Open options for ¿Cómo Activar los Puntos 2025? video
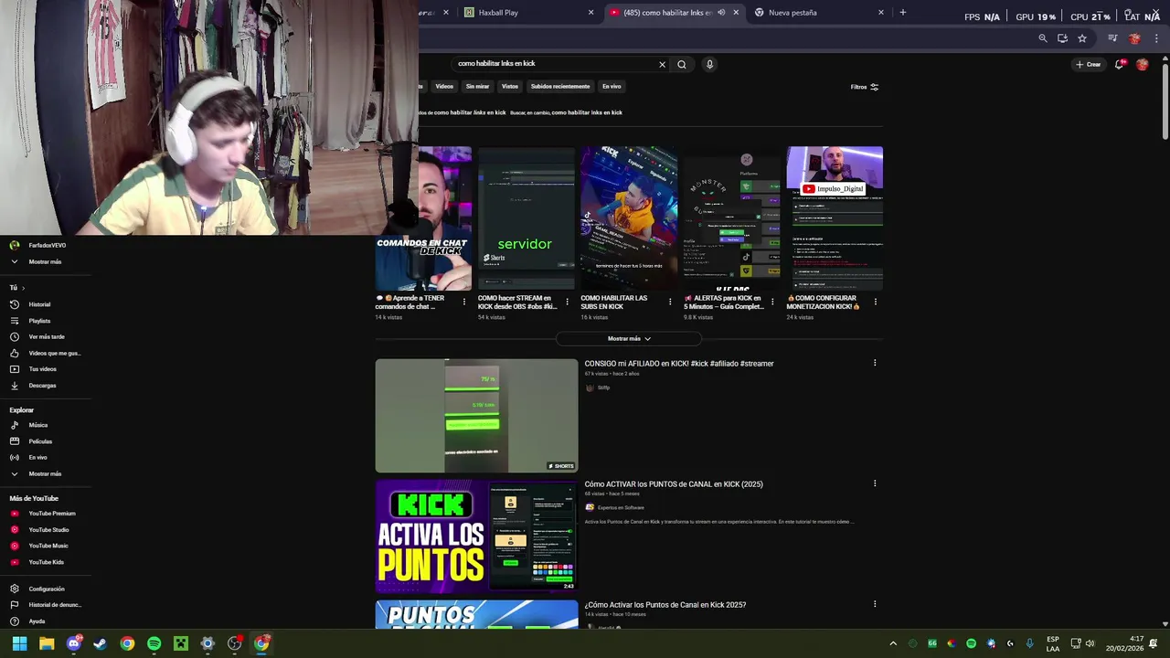 pos(875,604)
